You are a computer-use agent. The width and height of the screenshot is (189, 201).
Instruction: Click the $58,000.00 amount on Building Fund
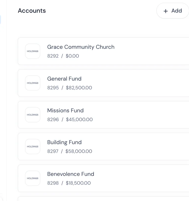79,151
